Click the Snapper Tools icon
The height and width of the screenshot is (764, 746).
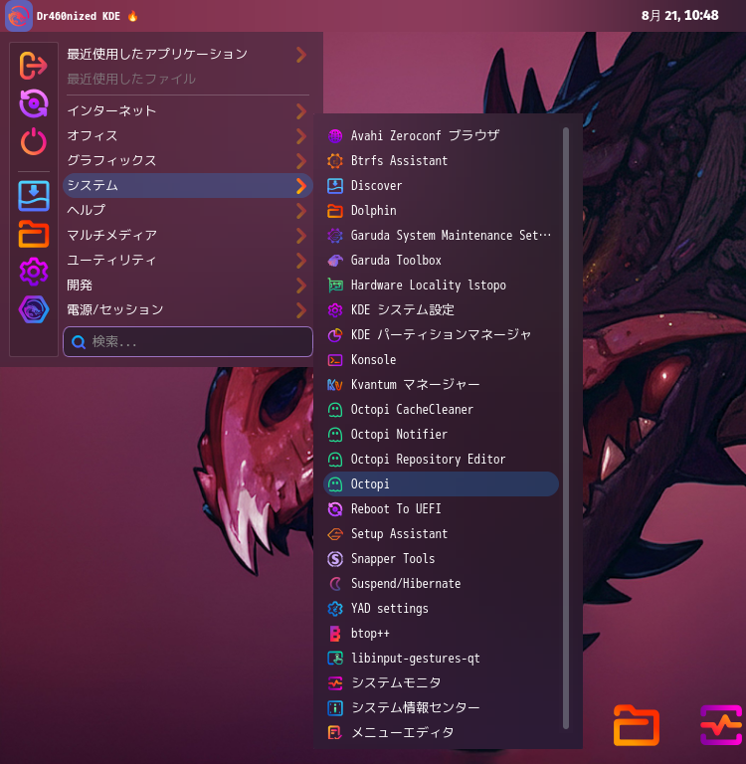point(335,558)
